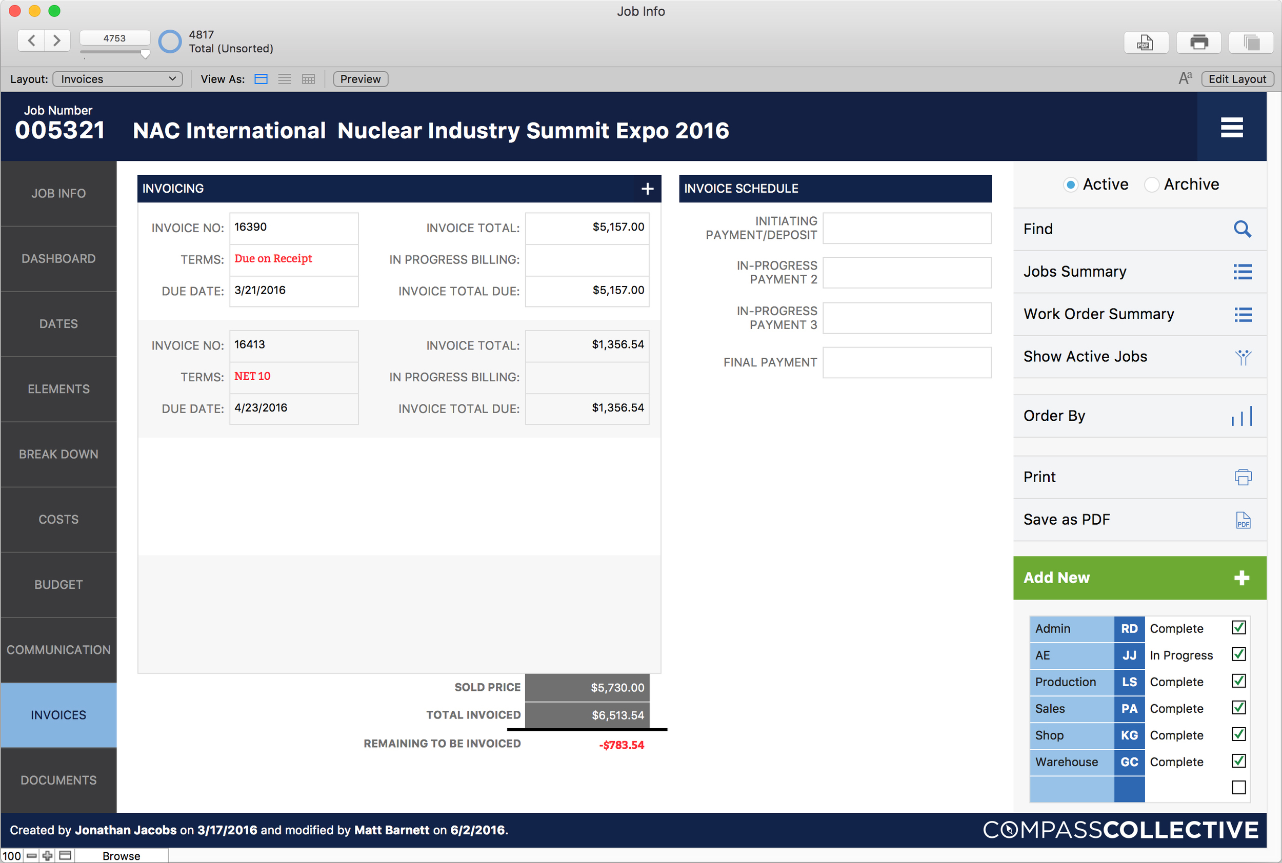This screenshot has height=863, width=1282.
Task: Click the Initiating Payment/Deposit field
Action: 907,229
